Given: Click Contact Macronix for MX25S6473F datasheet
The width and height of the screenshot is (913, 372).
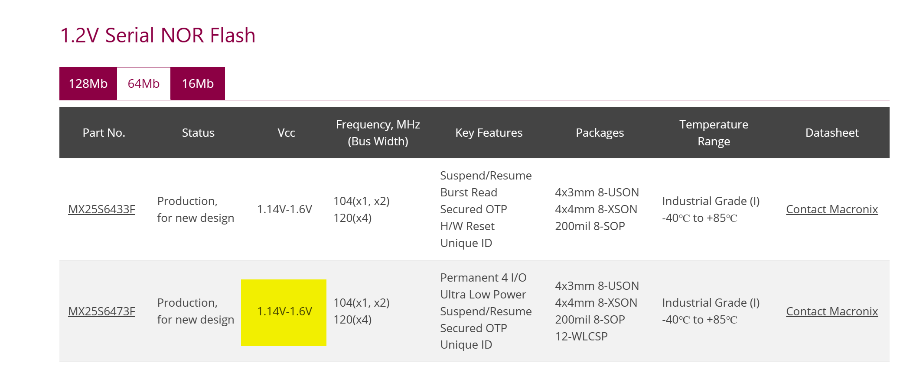Looking at the screenshot, I should [831, 311].
